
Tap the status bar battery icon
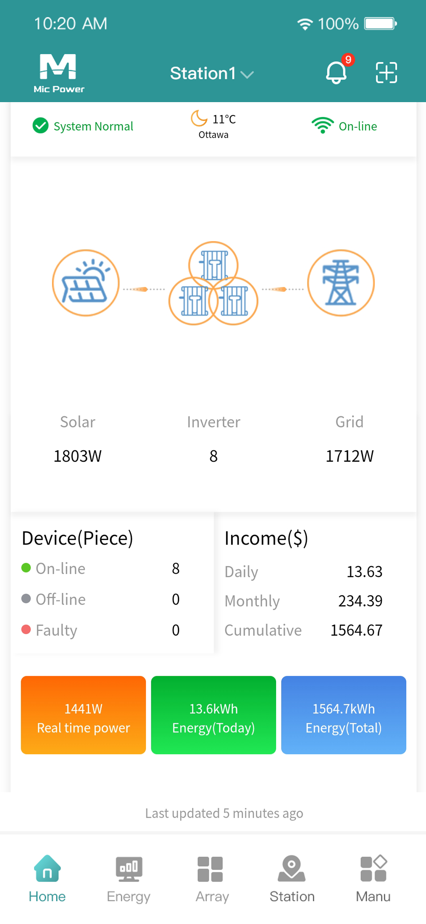click(x=380, y=24)
